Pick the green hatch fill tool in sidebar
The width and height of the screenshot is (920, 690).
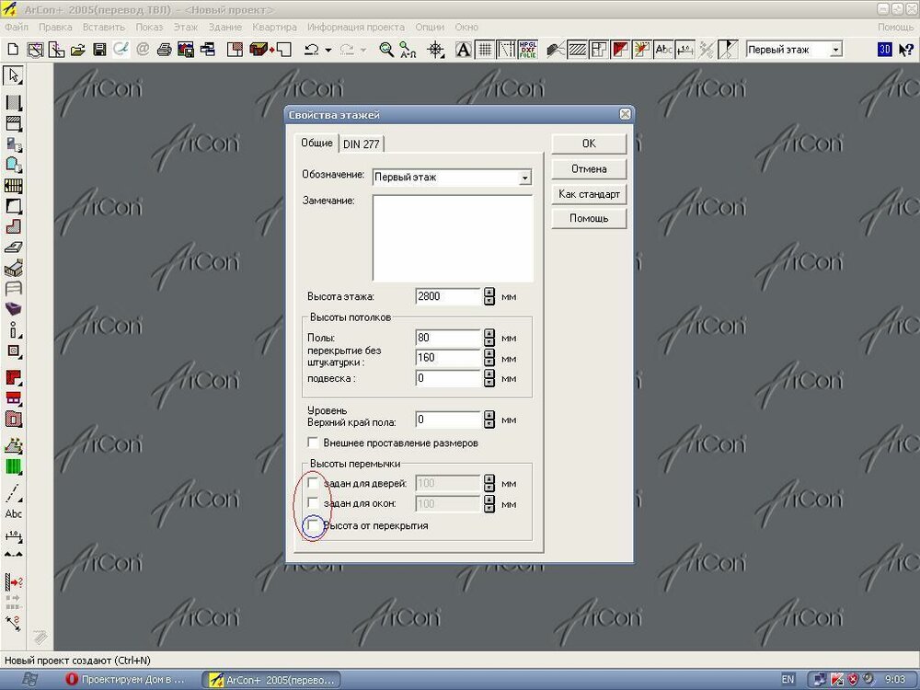(x=14, y=467)
